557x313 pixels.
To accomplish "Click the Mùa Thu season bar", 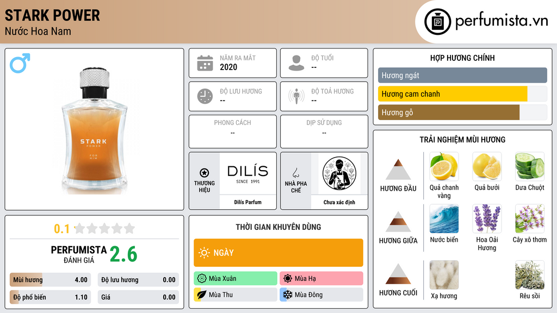I will [236, 295].
